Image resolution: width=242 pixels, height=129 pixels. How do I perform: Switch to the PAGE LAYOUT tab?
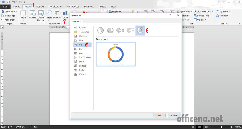pos(55,7)
